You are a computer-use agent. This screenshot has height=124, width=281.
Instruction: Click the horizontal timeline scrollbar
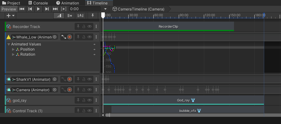click(193, 115)
